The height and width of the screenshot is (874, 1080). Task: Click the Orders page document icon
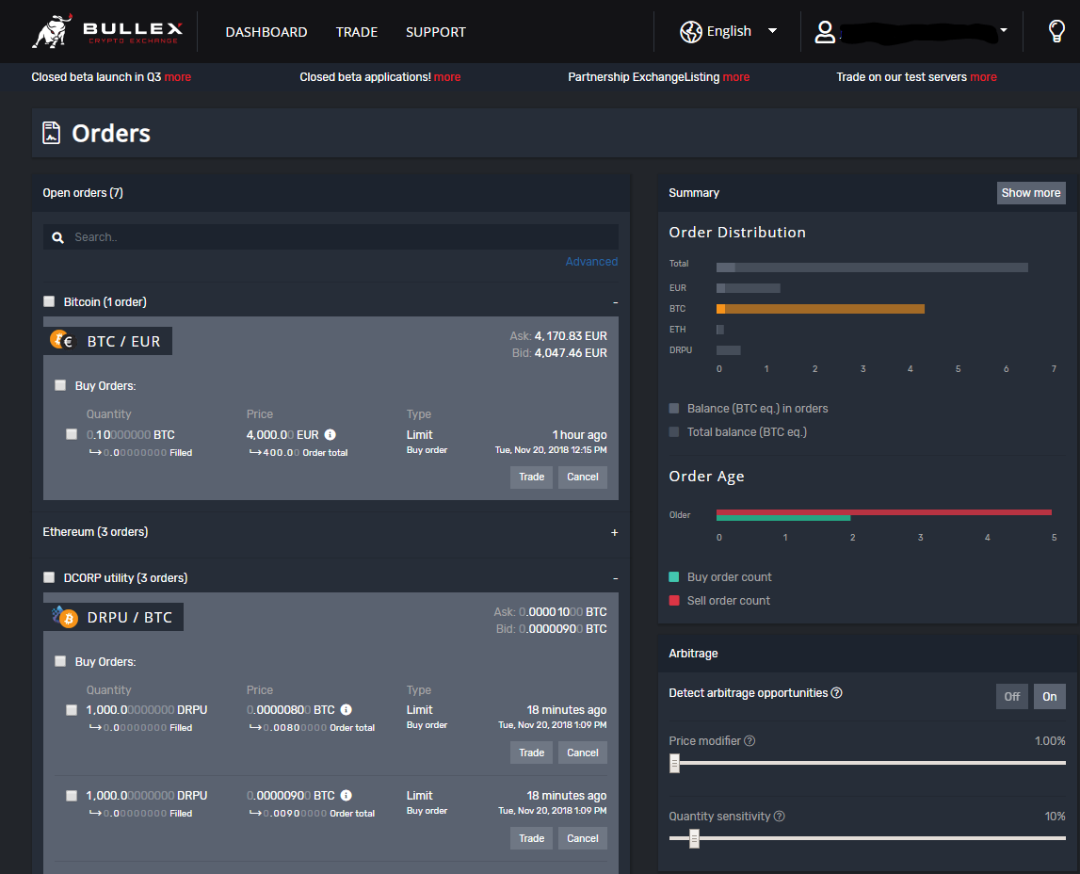[x=52, y=132]
